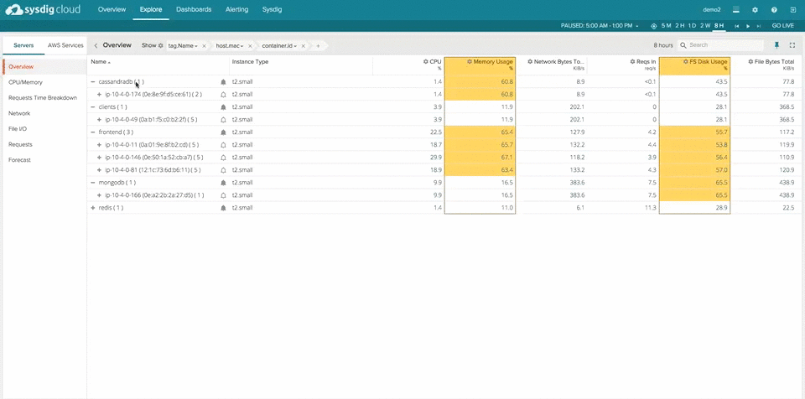Open the host.mac grouping dropdown

(x=230, y=46)
